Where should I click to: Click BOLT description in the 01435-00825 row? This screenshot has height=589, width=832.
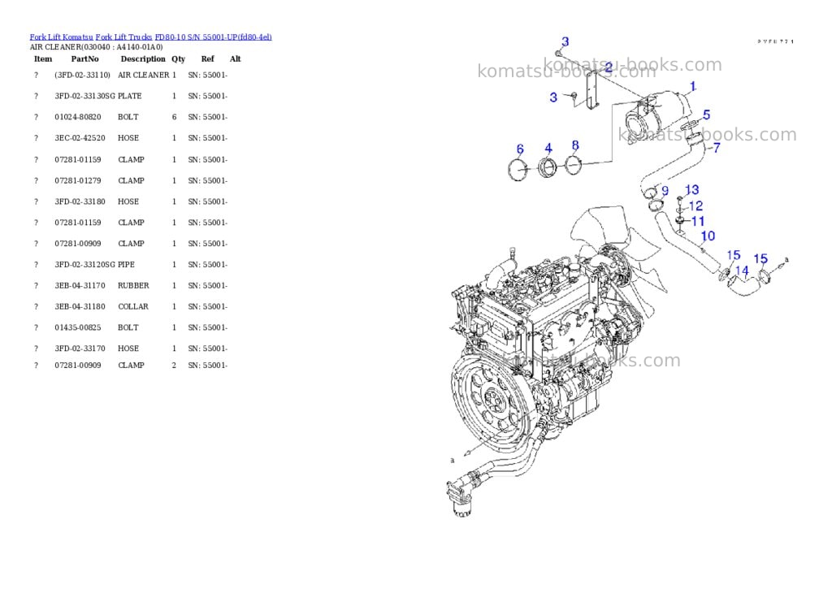pos(128,327)
